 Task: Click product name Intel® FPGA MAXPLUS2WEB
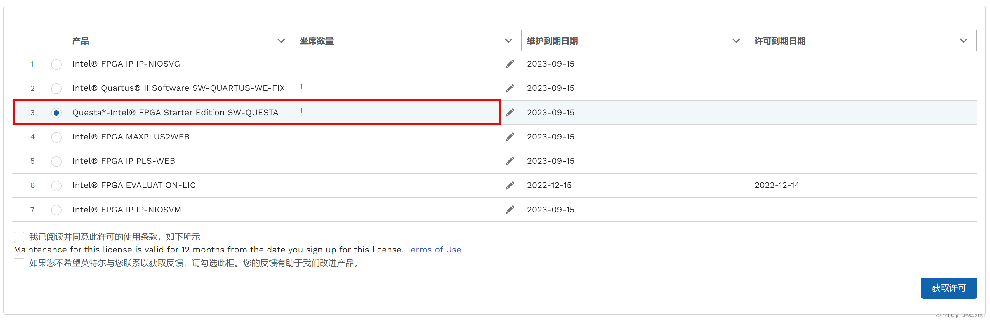point(131,137)
